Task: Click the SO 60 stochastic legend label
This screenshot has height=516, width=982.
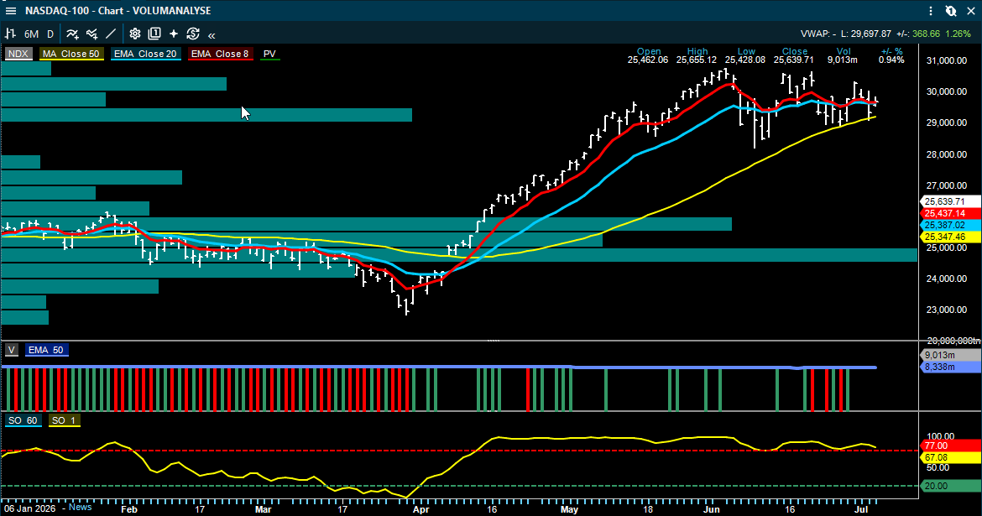Action: tap(24, 420)
